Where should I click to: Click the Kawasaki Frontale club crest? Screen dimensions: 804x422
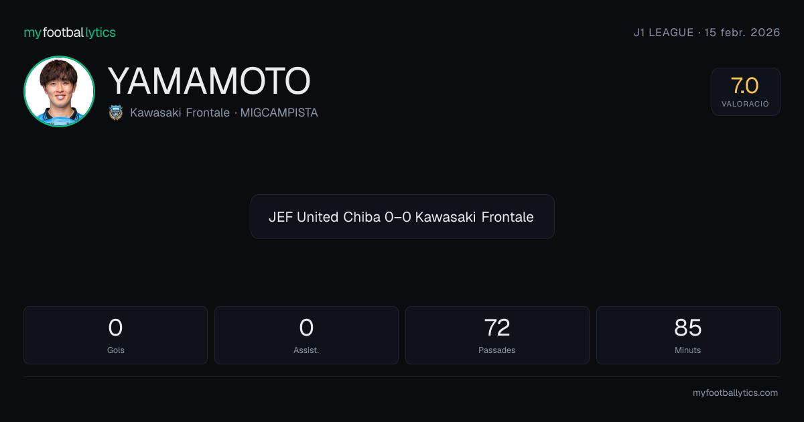tap(116, 113)
